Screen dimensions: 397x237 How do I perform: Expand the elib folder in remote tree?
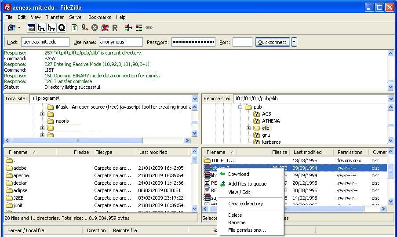point(249,128)
